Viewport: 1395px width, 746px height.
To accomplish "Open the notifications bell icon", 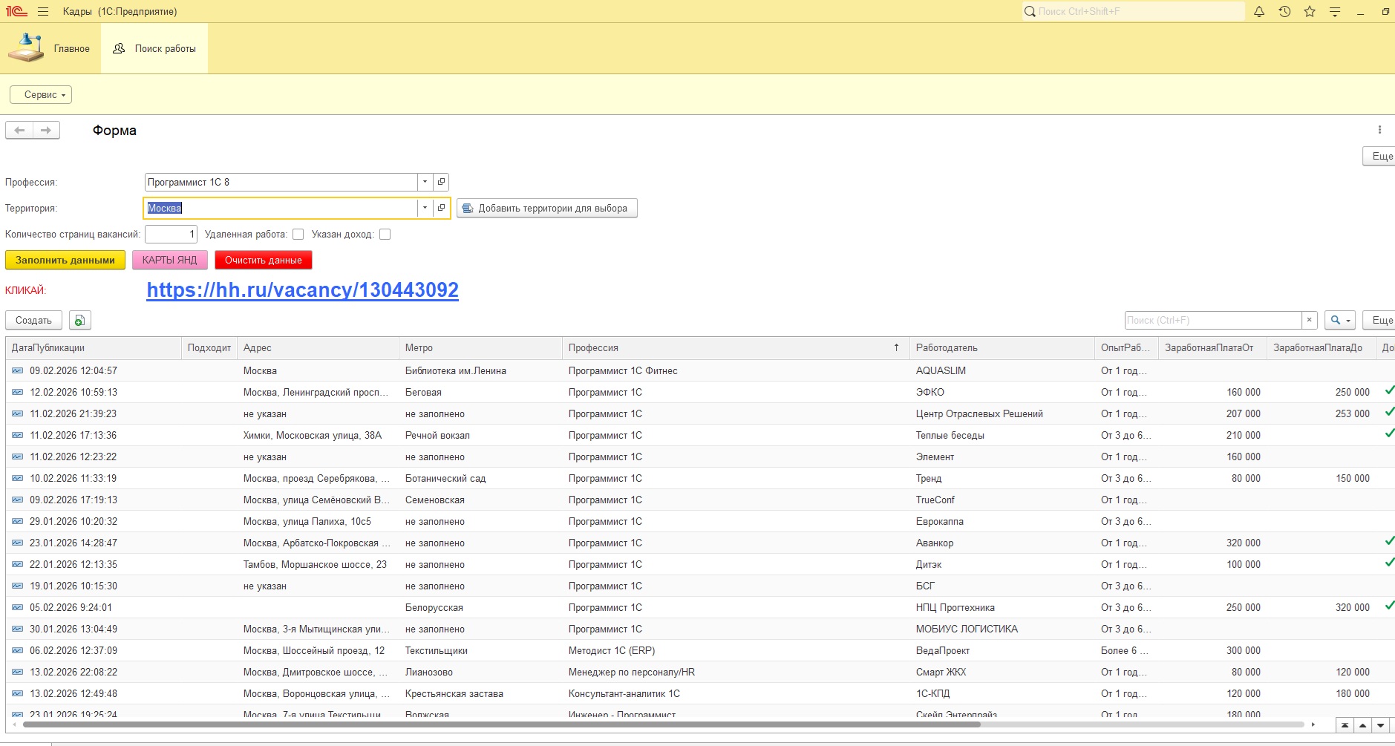I will tap(1259, 12).
